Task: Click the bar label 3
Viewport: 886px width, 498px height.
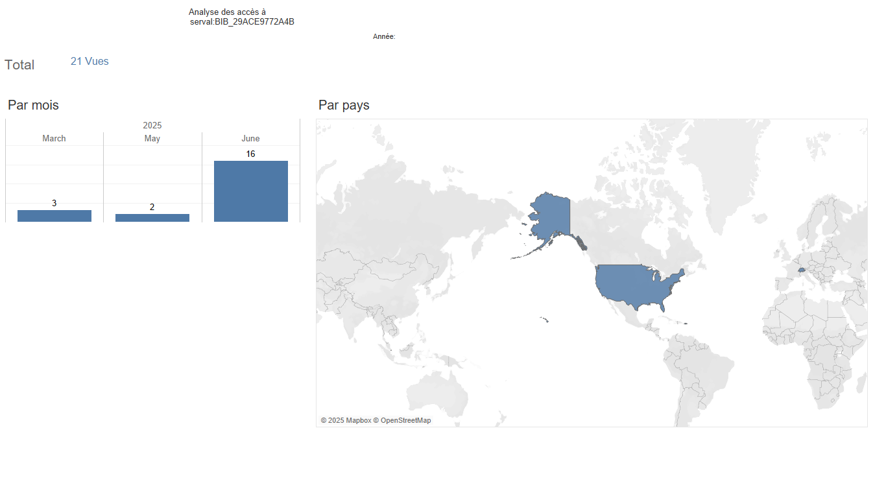Action: [x=54, y=204]
